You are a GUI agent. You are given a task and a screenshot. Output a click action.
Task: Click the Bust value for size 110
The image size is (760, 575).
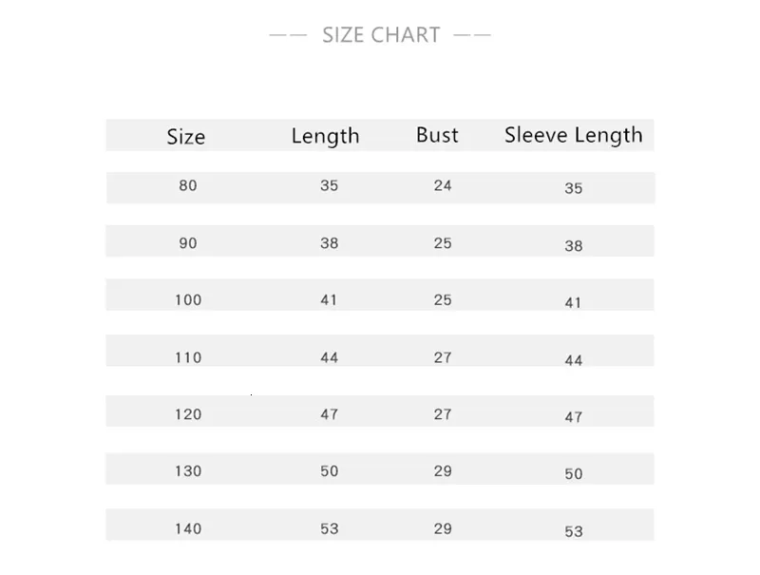(443, 357)
